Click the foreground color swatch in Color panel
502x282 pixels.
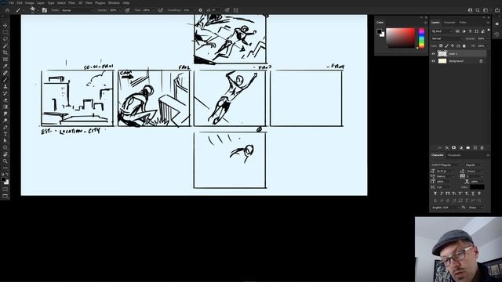pos(379,31)
